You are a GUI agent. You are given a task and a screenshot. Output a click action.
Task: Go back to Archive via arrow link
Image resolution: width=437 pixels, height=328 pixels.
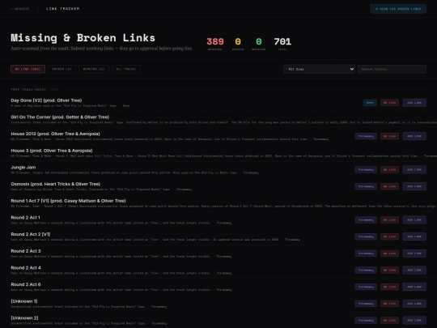[19, 9]
